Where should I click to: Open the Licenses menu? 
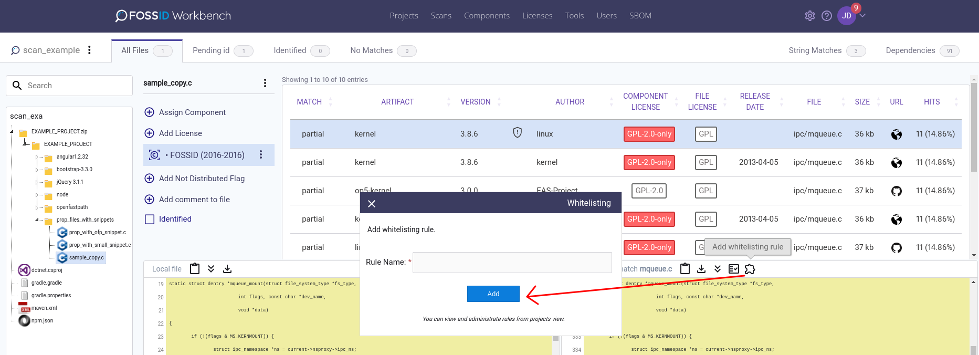coord(537,16)
